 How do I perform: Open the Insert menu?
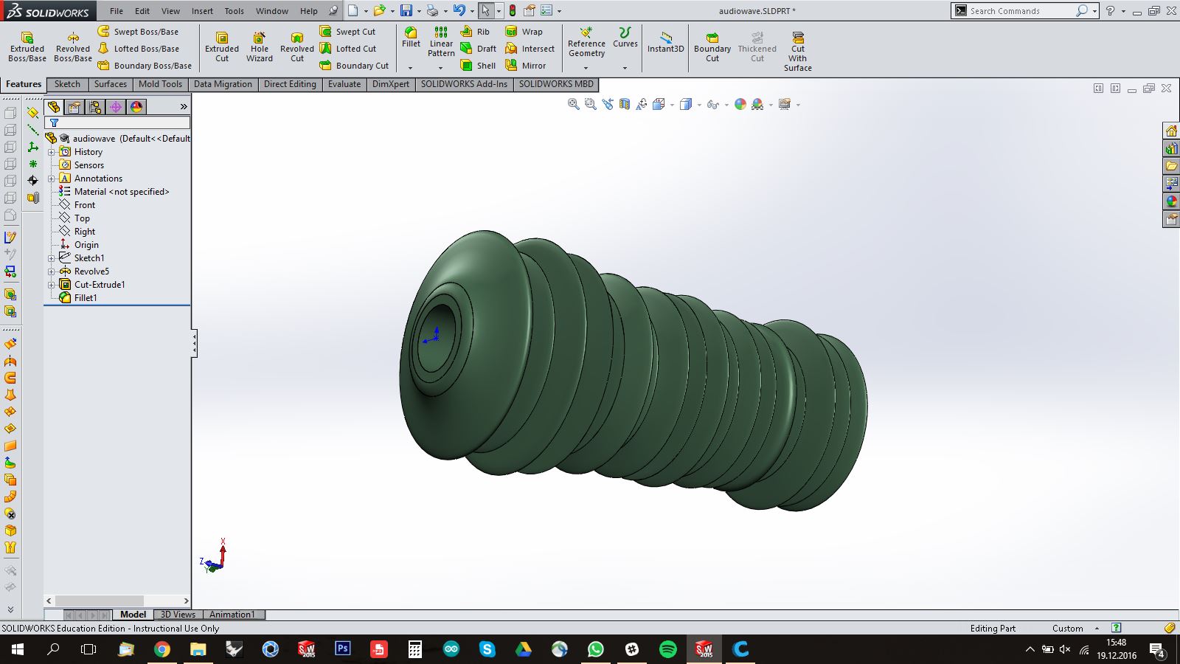click(202, 11)
